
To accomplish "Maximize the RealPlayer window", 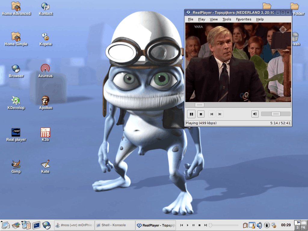I will pos(283,13).
